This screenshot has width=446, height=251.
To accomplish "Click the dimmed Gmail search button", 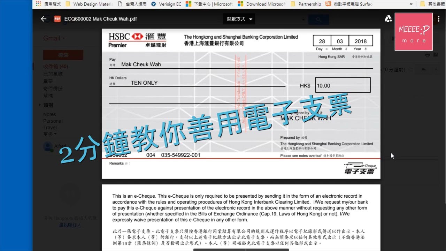I will pos(318,20).
